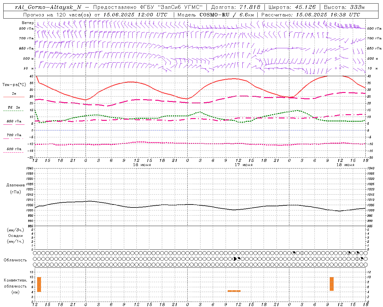
Task: Select the forecast start 15.06.2025 12:00 UTC
Action: (135, 15)
